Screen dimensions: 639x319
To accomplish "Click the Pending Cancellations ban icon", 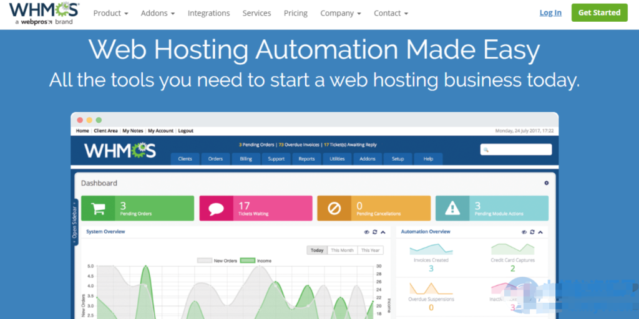I will (x=334, y=208).
